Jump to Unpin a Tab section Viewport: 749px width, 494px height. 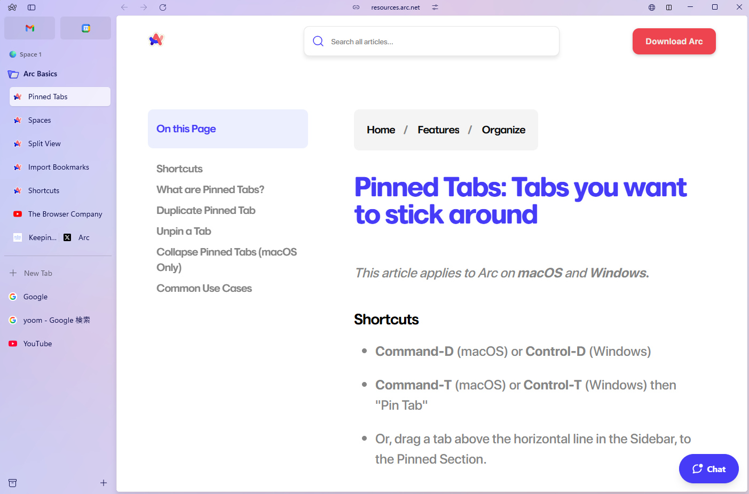pyautogui.click(x=184, y=231)
